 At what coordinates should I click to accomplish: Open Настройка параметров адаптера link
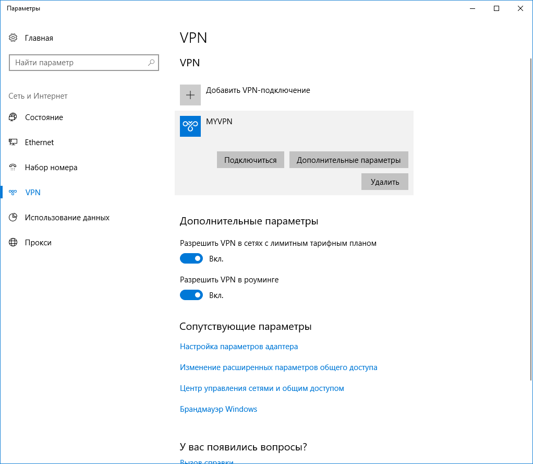(239, 346)
